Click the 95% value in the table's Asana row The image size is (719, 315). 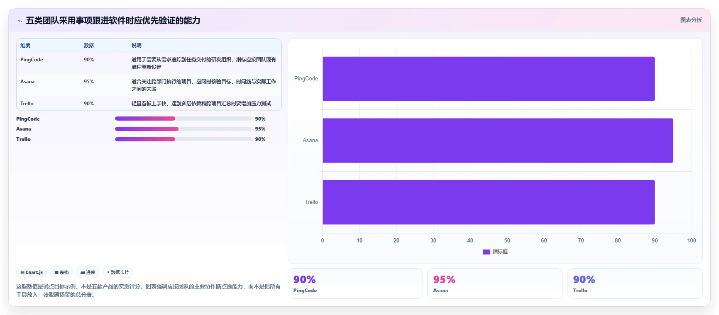pyautogui.click(x=89, y=82)
